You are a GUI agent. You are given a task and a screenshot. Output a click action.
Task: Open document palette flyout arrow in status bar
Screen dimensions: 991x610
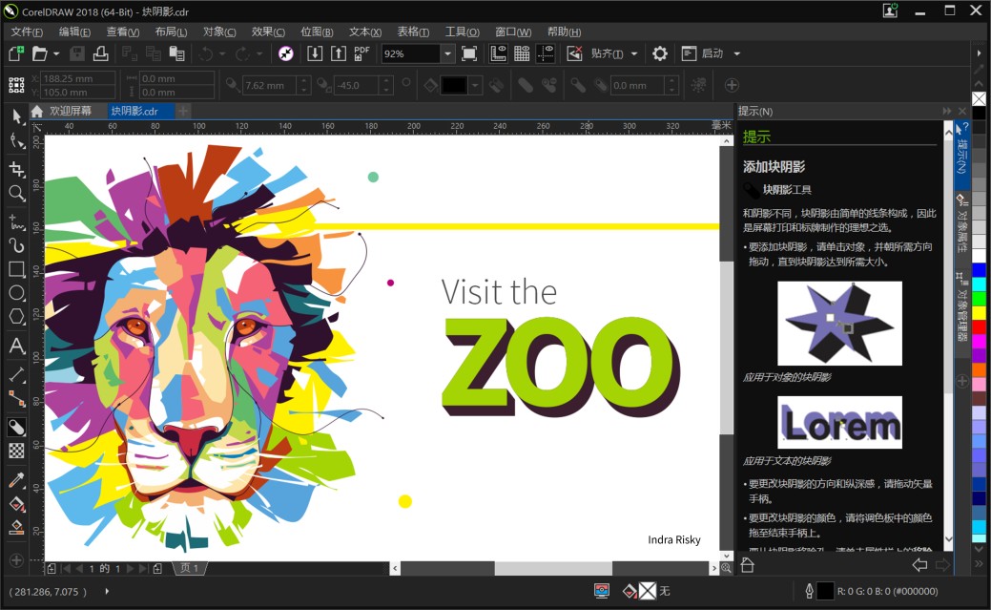(x=107, y=591)
